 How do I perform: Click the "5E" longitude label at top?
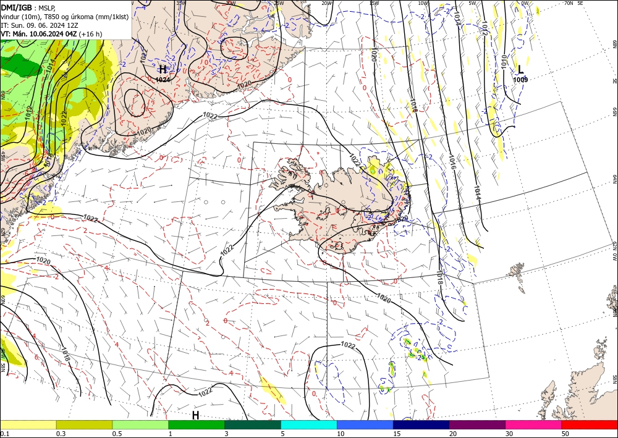coord(580,3)
